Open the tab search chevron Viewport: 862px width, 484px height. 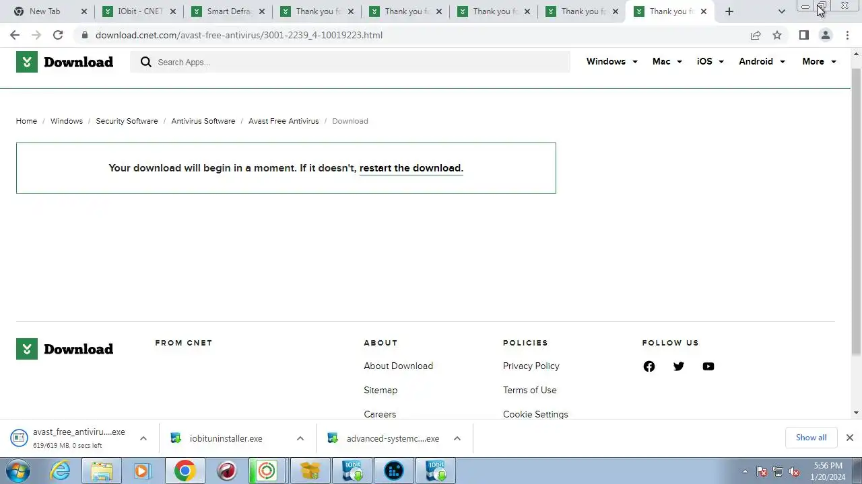(x=782, y=11)
